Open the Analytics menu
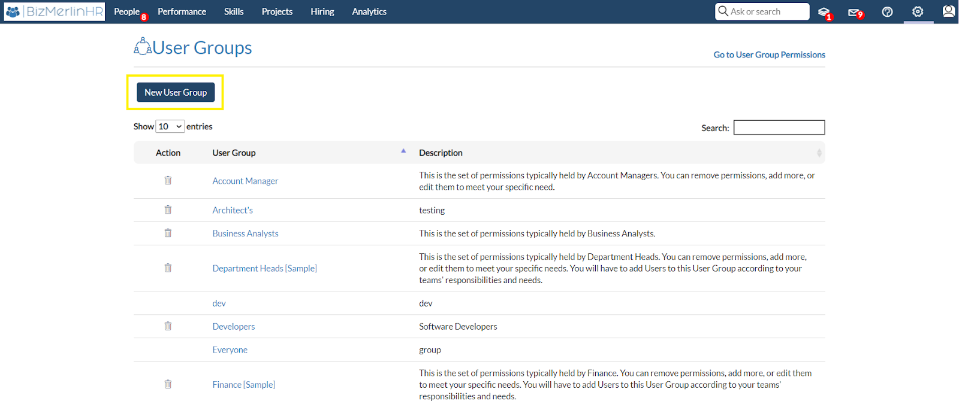The height and width of the screenshot is (407, 959). (x=369, y=11)
